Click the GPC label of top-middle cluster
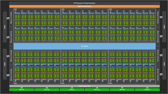Screen dimensions: 168x94 pyautogui.click(x=63, y=9)
